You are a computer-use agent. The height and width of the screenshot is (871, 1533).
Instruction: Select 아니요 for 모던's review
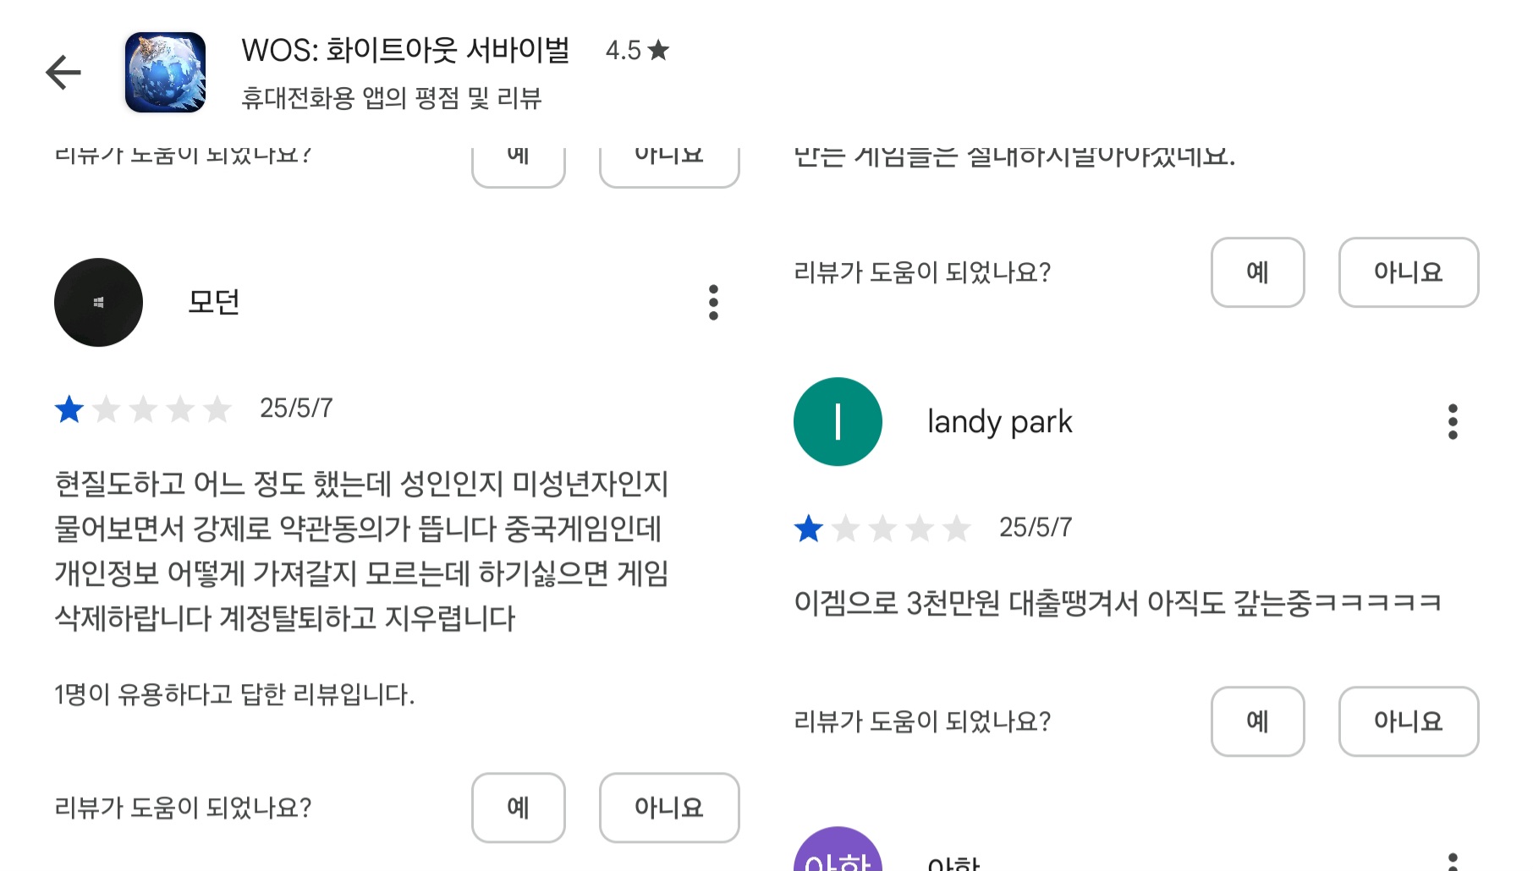coord(669,808)
